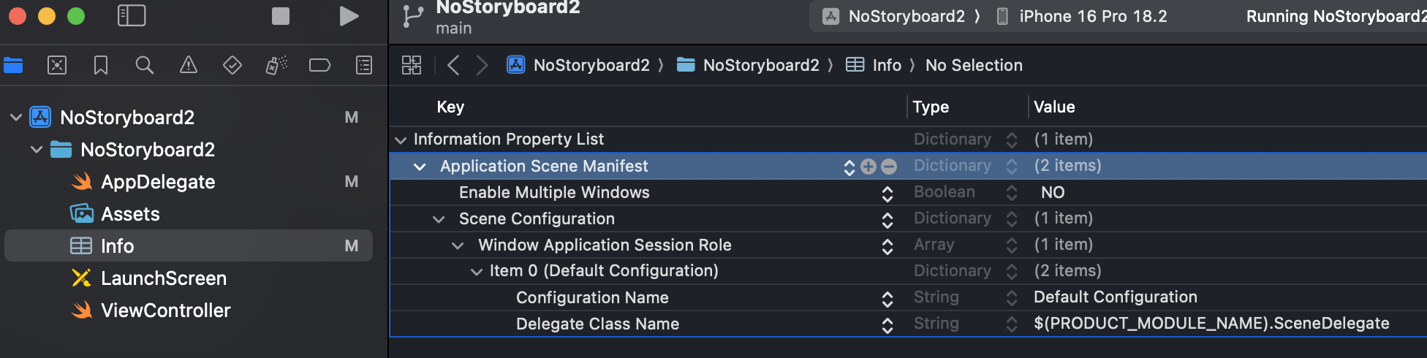The width and height of the screenshot is (1427, 358).
Task: Open the Source Control navigator icon
Action: (x=57, y=65)
